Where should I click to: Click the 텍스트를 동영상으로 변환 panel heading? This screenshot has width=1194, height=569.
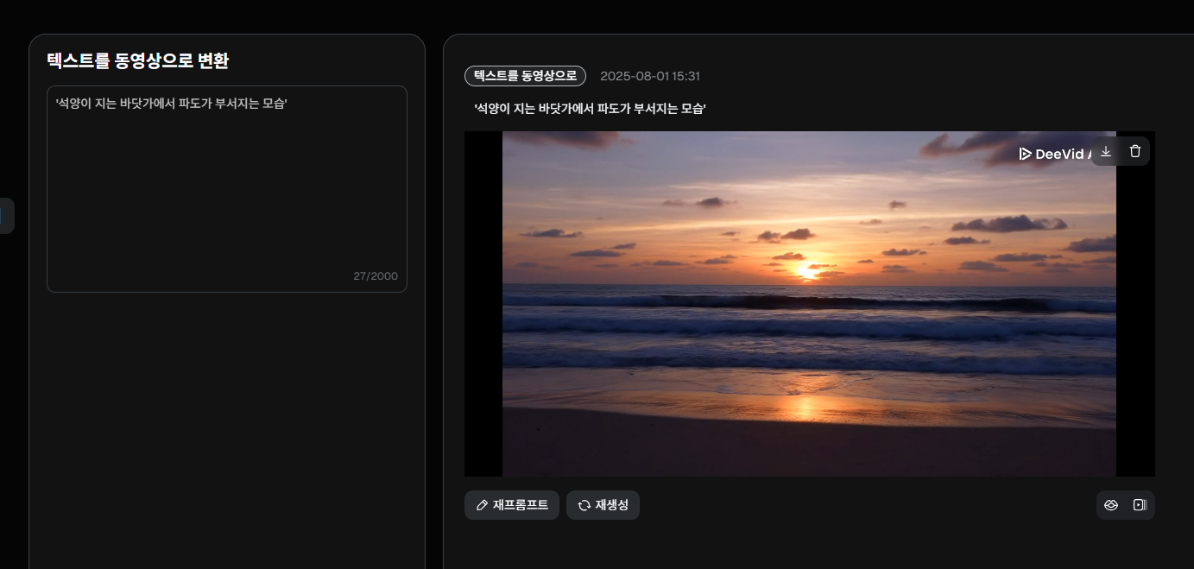pyautogui.click(x=139, y=62)
